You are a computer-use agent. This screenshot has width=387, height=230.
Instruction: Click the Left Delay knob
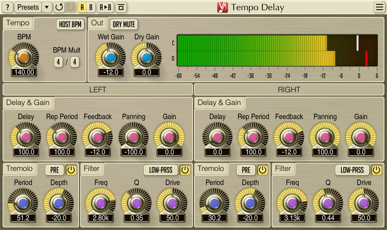26,137
